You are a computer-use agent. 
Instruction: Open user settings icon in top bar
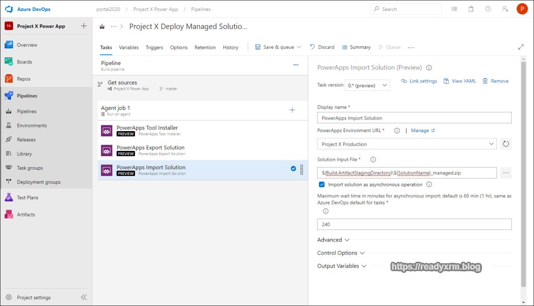click(504, 9)
